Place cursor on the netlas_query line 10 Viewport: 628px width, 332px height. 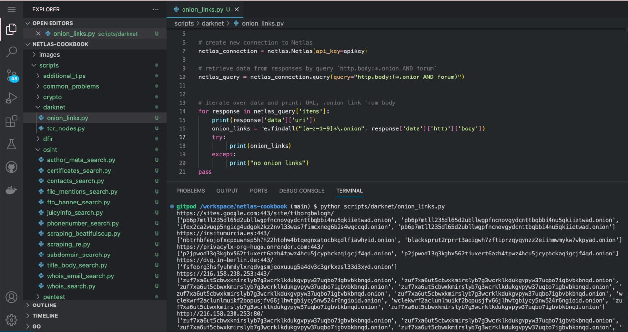pos(331,77)
